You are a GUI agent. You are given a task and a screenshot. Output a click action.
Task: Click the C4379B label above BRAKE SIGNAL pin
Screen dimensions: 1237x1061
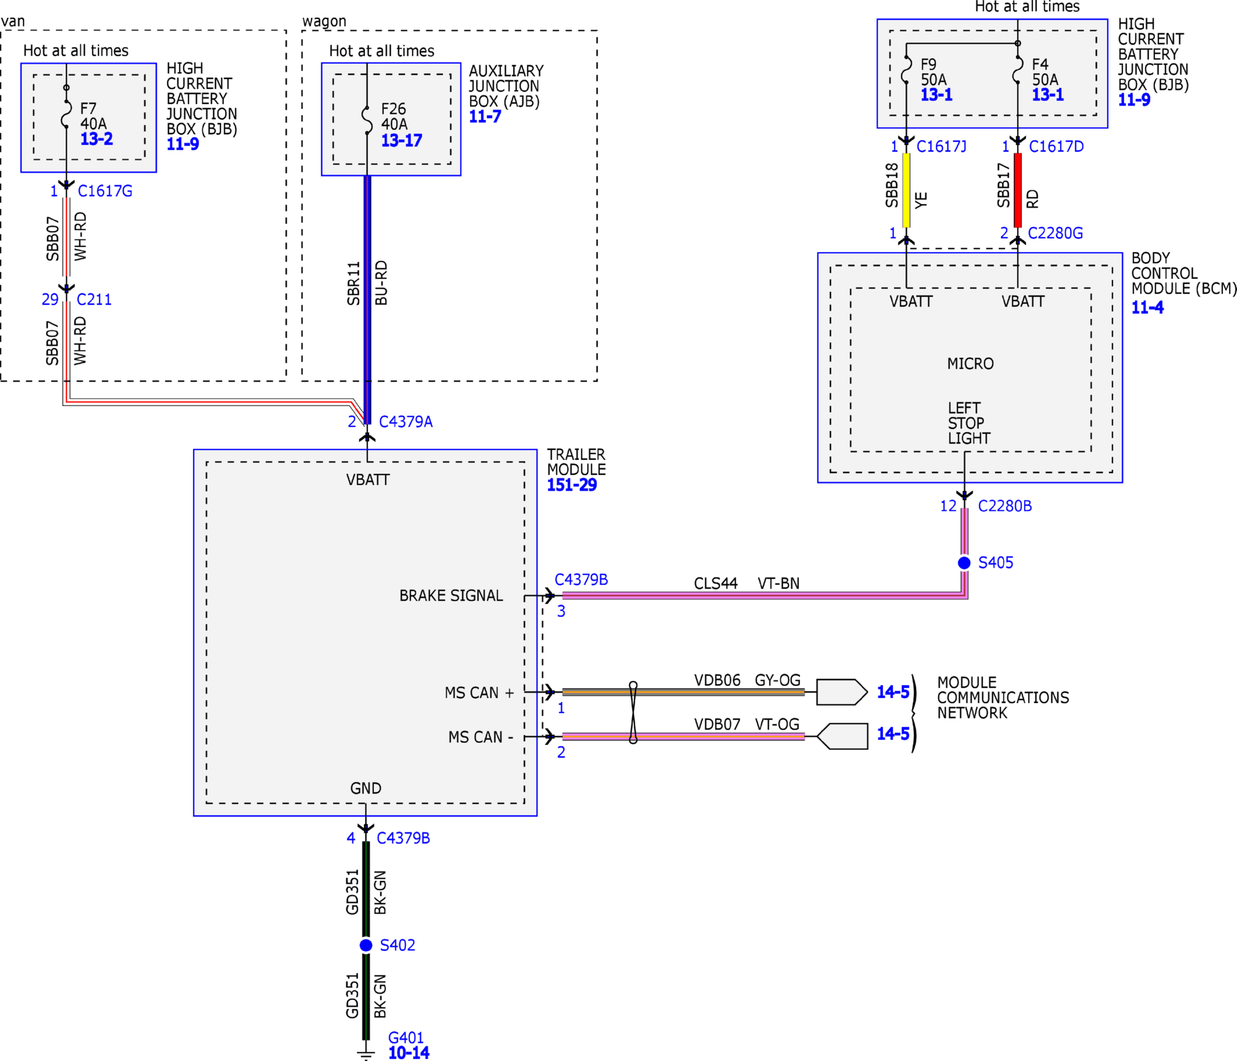click(581, 579)
